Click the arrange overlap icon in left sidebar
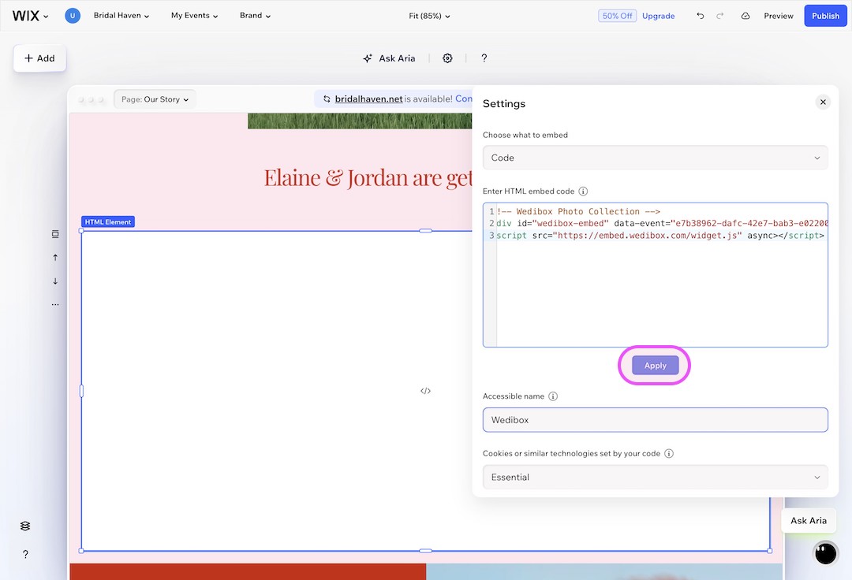Screen dimensions: 852x580 pyautogui.click(x=55, y=233)
